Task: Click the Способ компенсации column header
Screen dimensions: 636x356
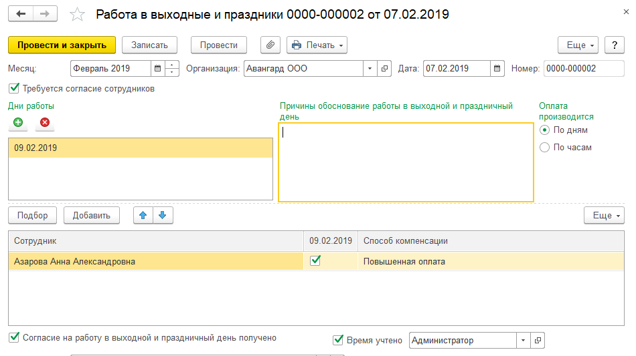Action: pyautogui.click(x=491, y=240)
